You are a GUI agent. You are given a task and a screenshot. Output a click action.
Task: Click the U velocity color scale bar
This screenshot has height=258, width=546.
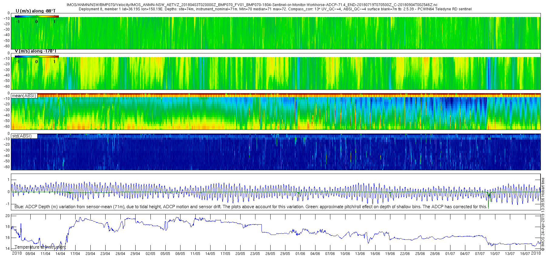(x=37, y=16)
